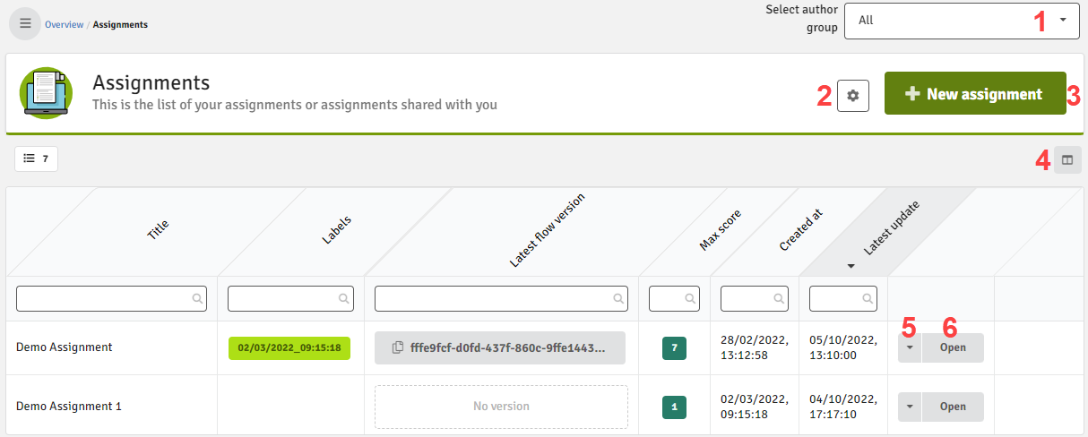Click the max score badge 1
The image size is (1088, 437).
point(674,407)
